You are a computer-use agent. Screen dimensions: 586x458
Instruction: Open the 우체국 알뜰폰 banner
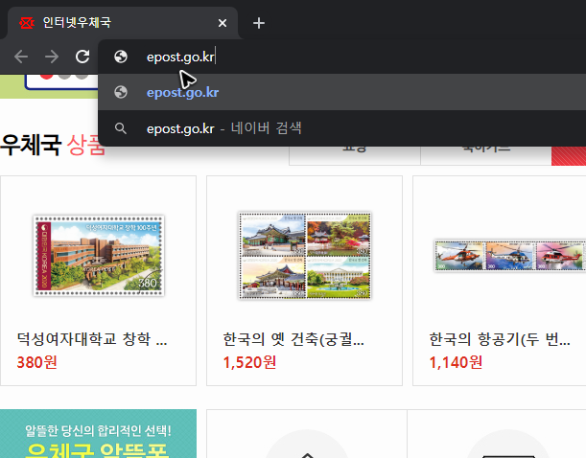(98, 434)
